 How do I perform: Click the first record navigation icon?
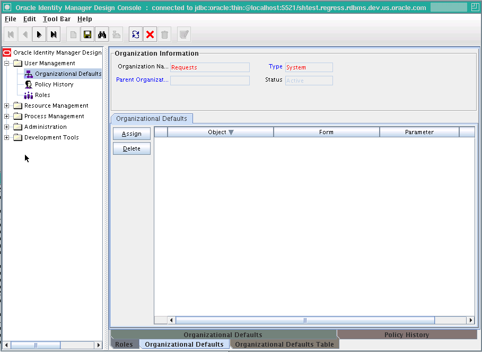click(11, 34)
